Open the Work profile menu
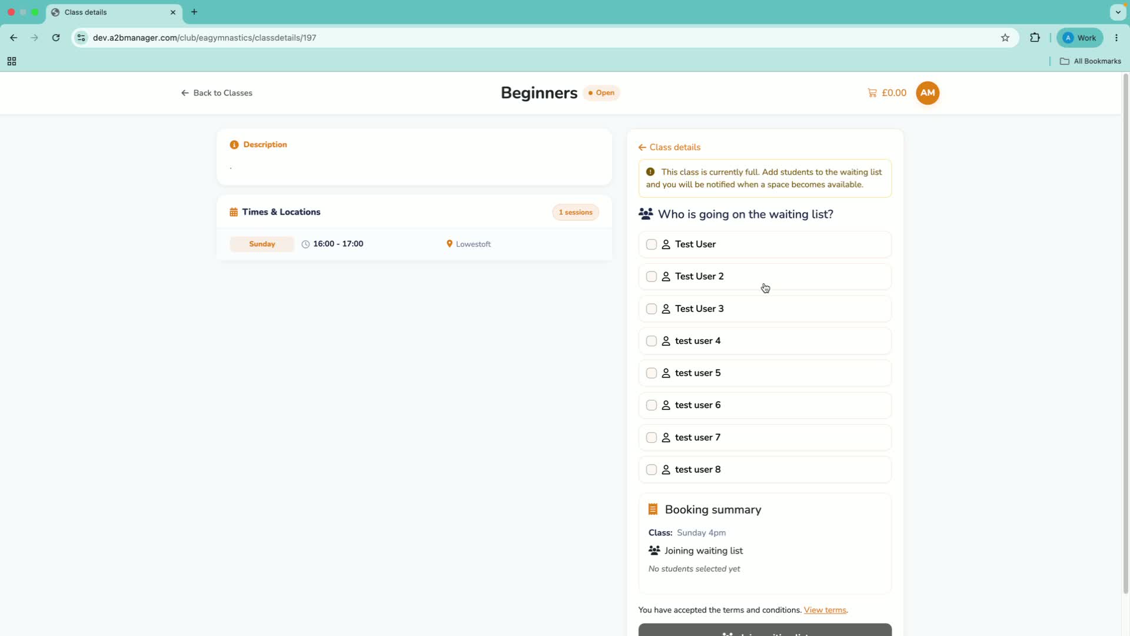 pyautogui.click(x=1080, y=38)
